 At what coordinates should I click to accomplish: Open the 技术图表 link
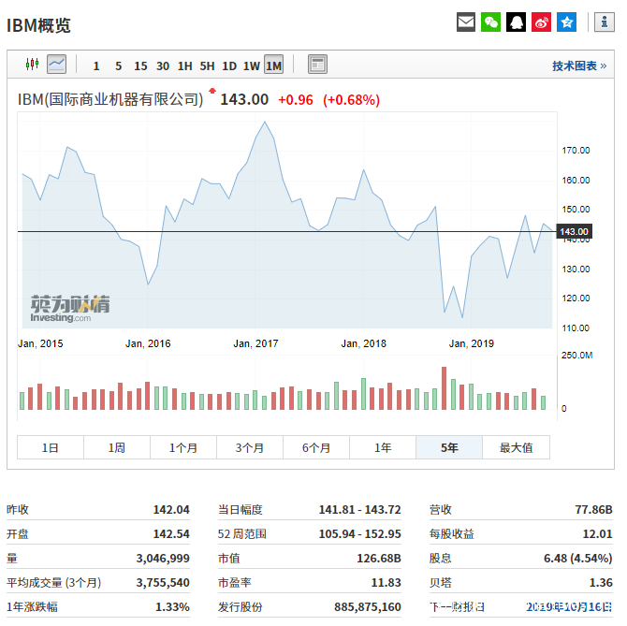579,66
